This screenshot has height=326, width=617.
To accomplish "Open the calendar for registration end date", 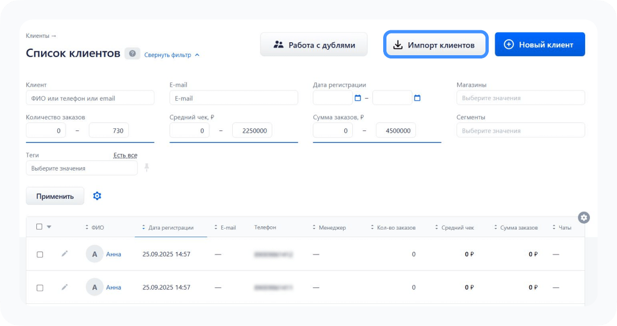I will pos(417,97).
